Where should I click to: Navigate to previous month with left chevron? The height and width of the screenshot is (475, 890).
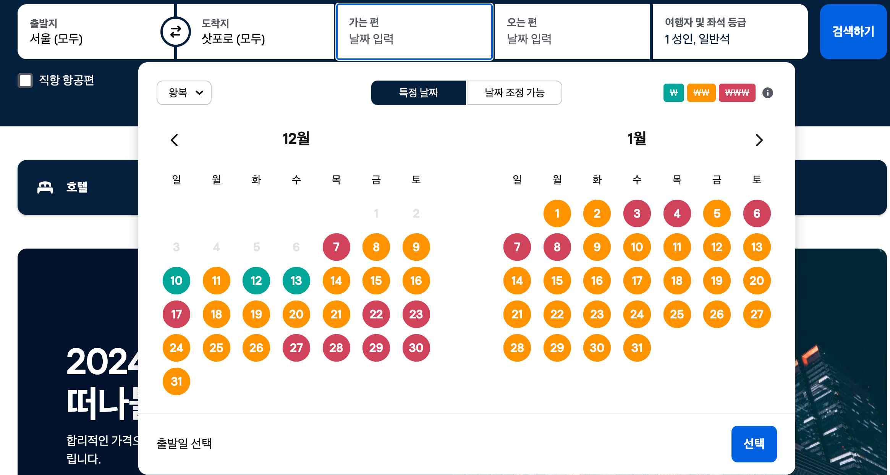tap(175, 140)
